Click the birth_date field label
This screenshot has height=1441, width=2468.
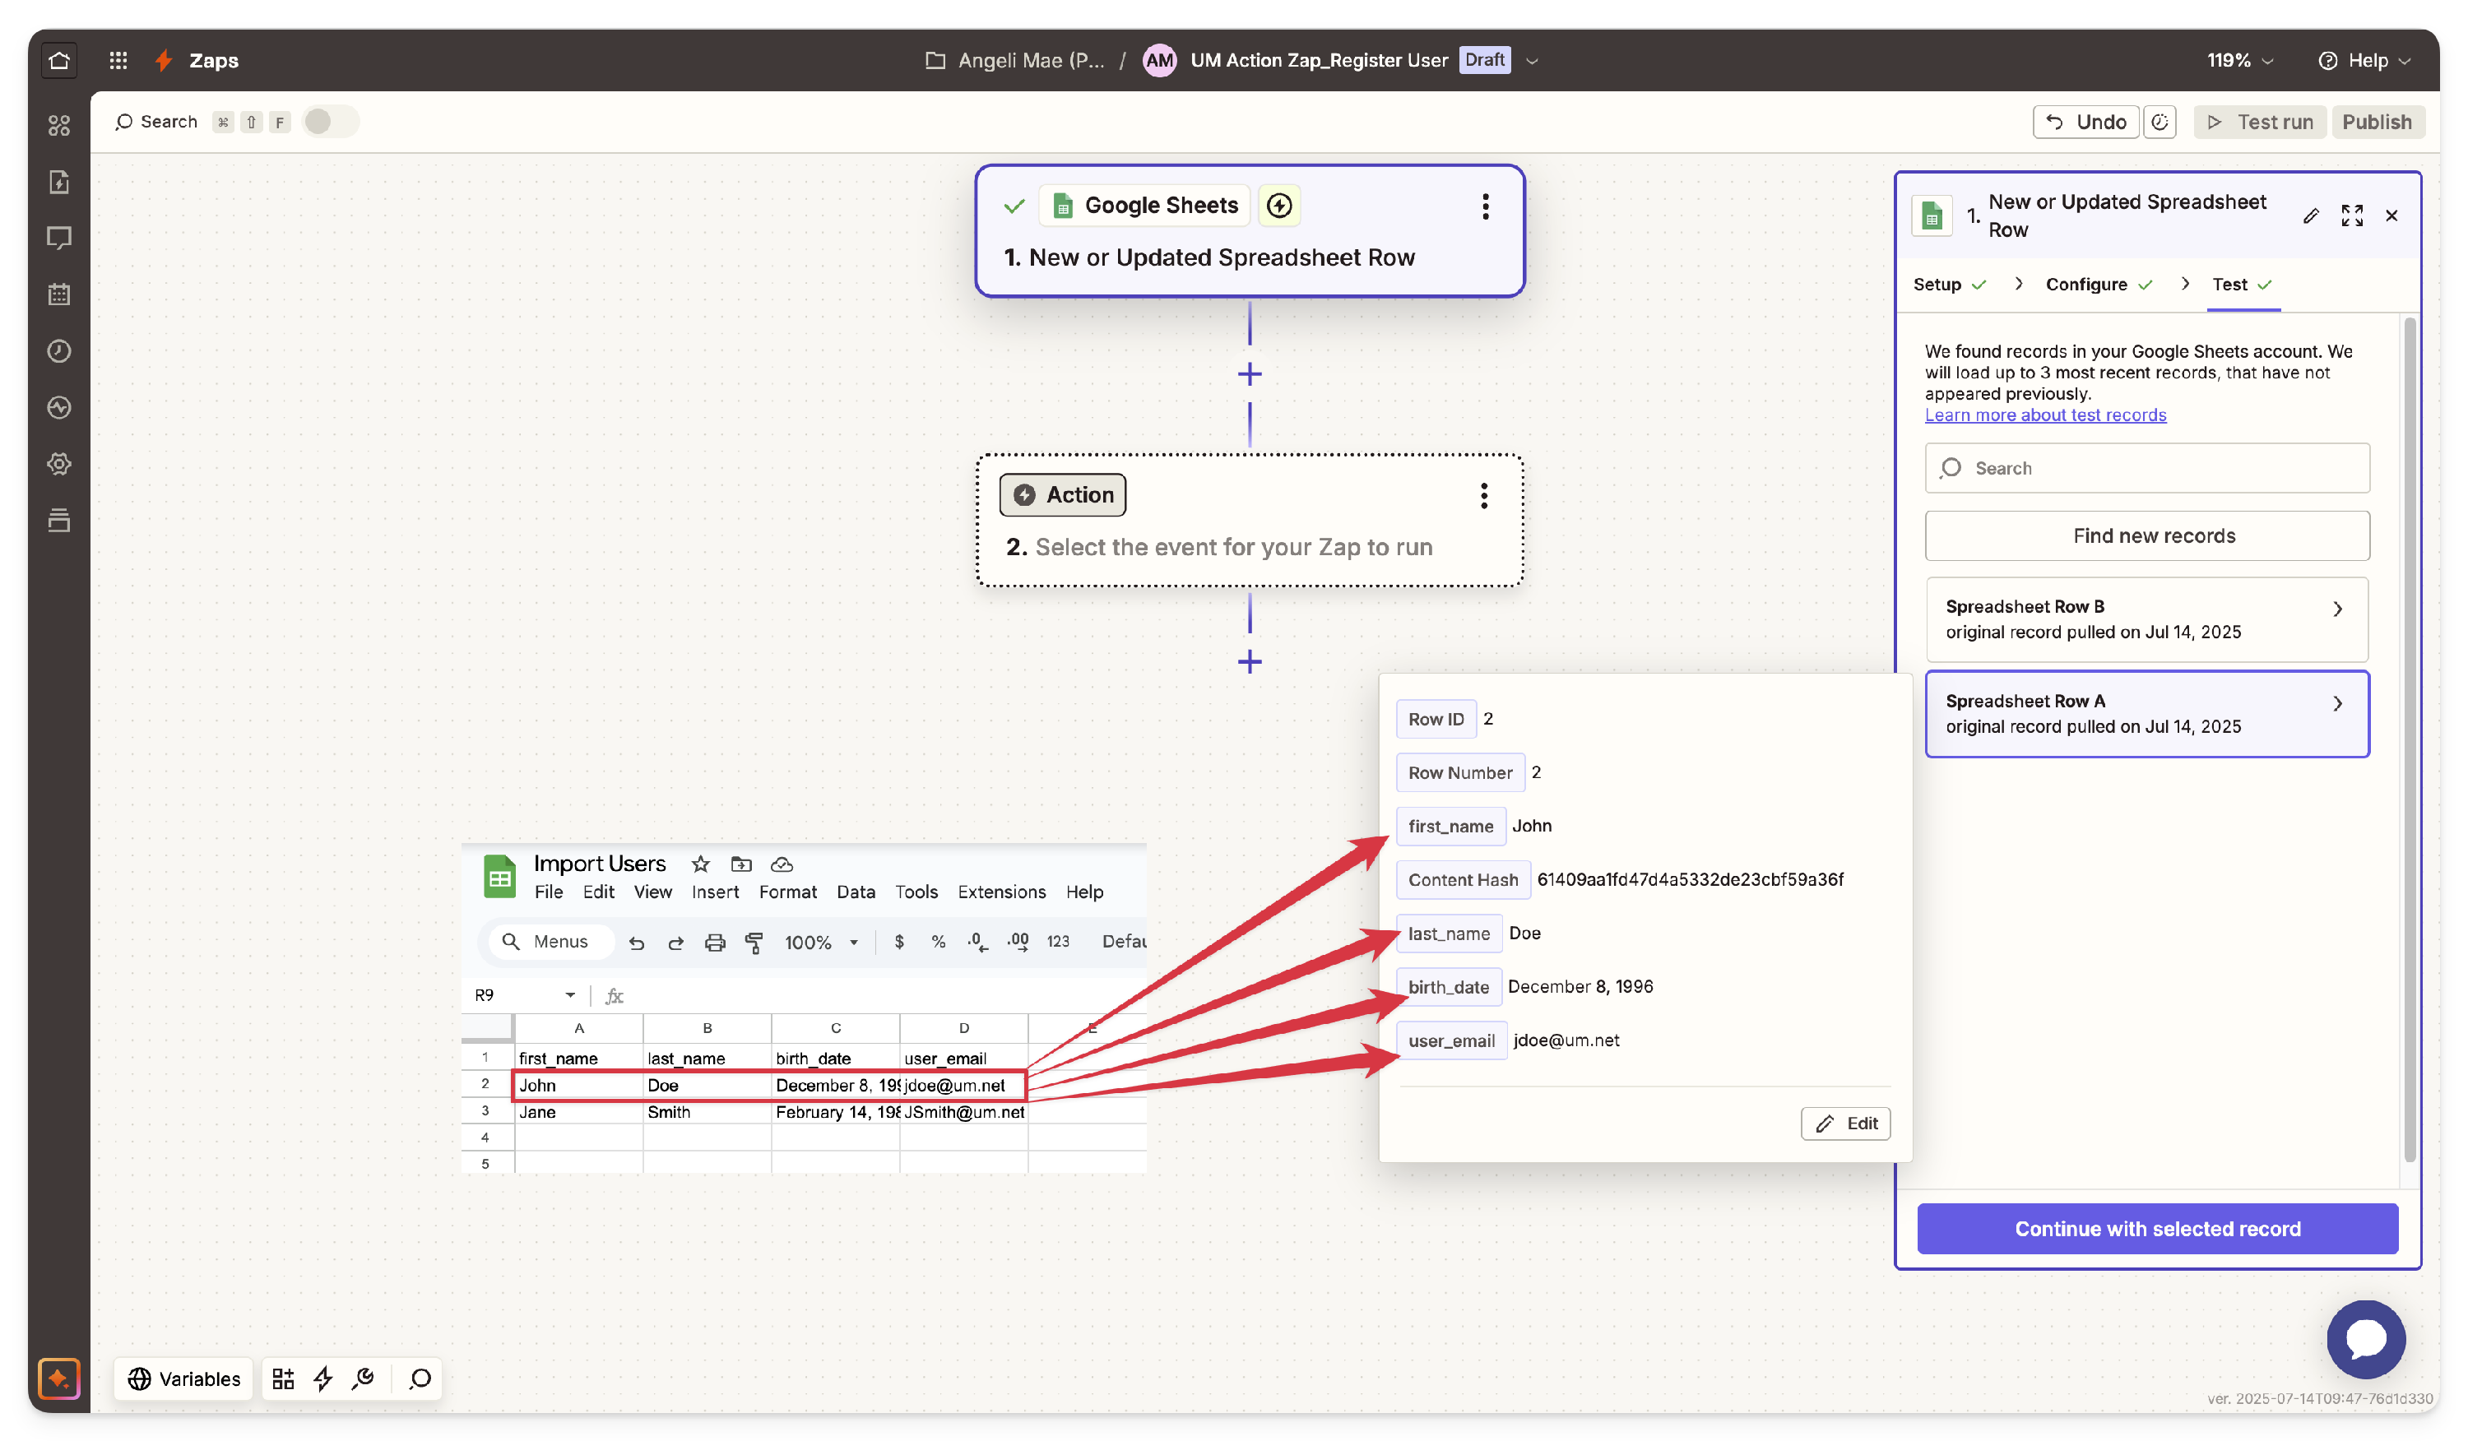[1448, 987]
